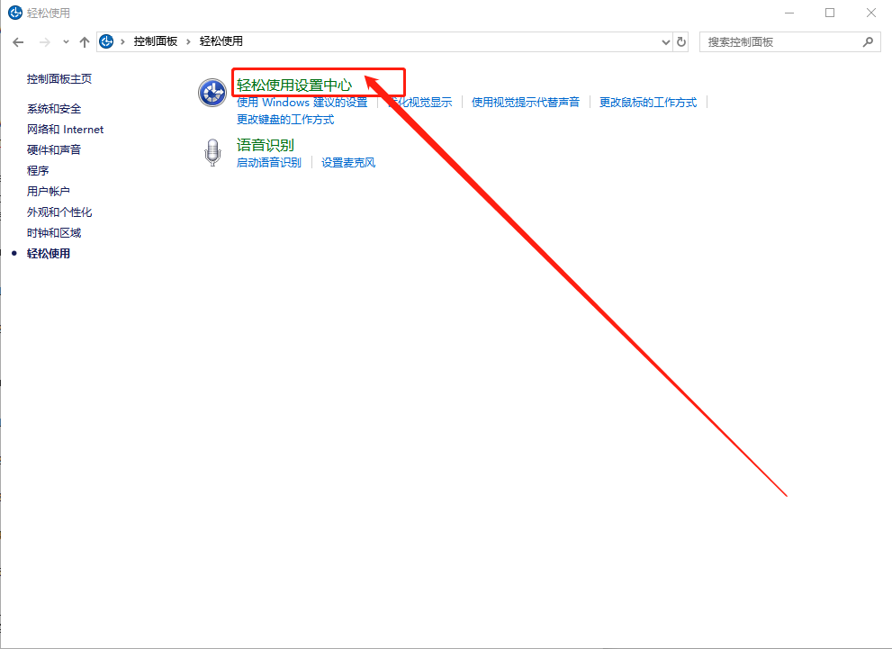Open the 设置麦克风 link

coord(348,163)
